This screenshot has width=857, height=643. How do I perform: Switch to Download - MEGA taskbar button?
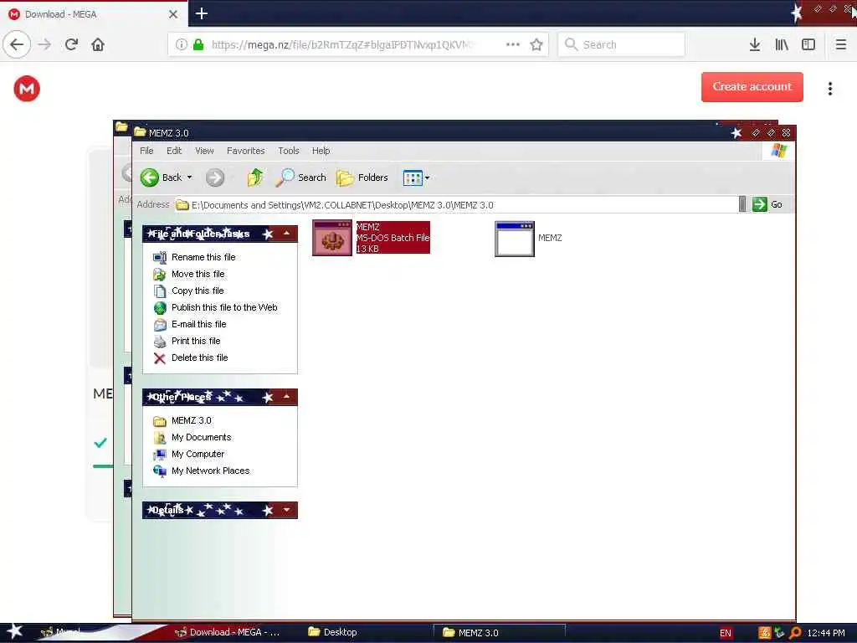[228, 632]
